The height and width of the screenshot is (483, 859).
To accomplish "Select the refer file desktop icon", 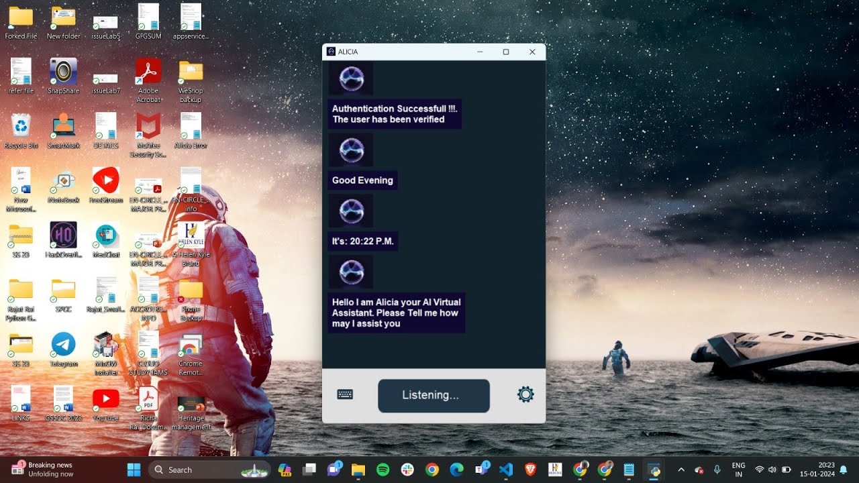I will pos(21,76).
